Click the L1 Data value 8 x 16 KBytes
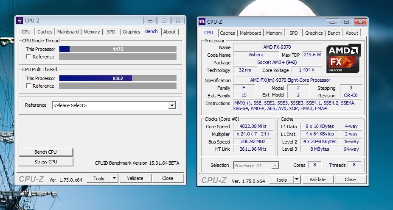This screenshot has height=210, width=393. (320, 126)
